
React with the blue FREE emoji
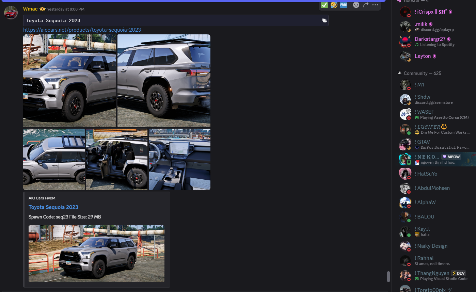pyautogui.click(x=344, y=5)
